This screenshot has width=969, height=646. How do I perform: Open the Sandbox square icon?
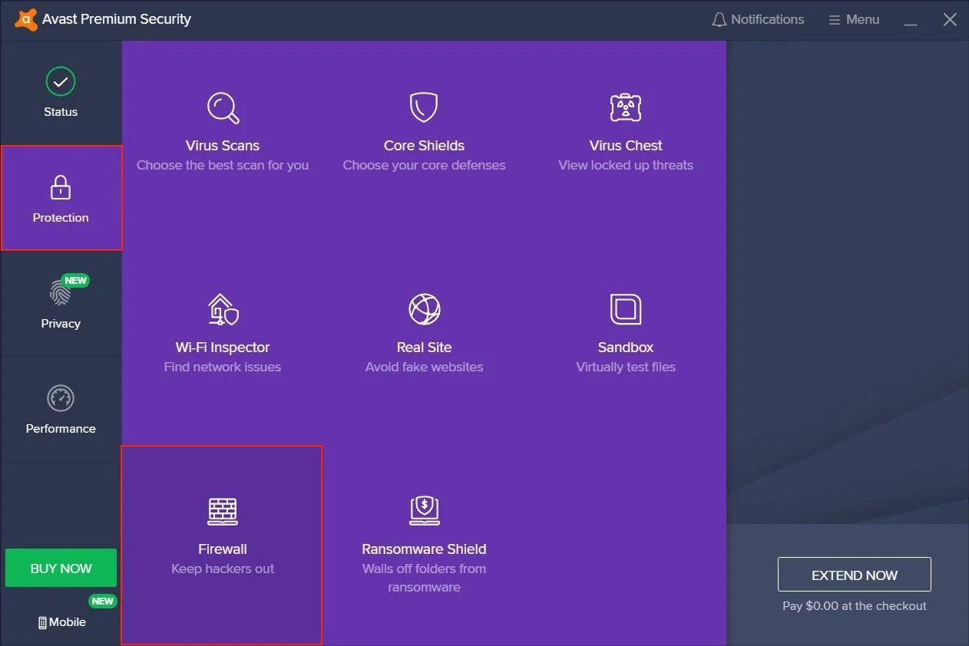(x=625, y=309)
